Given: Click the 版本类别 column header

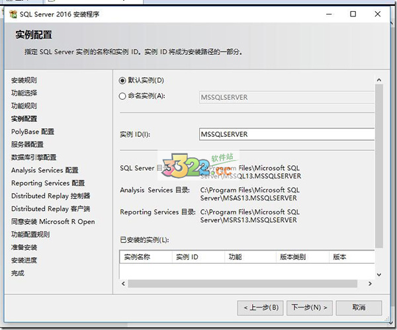Looking at the screenshot, I should click(303, 257).
